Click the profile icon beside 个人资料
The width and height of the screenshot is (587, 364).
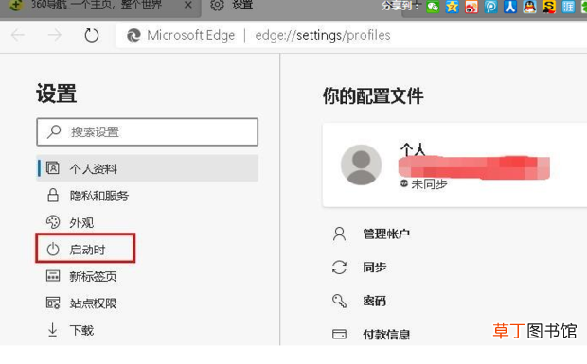point(53,168)
